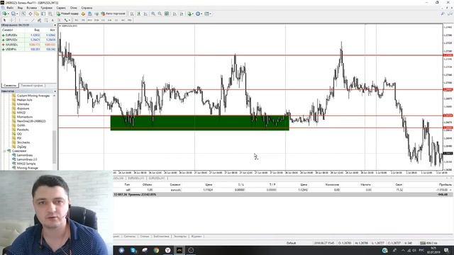Open the Indicators list dropdown
The height and width of the screenshot is (255, 454).
(190, 13)
